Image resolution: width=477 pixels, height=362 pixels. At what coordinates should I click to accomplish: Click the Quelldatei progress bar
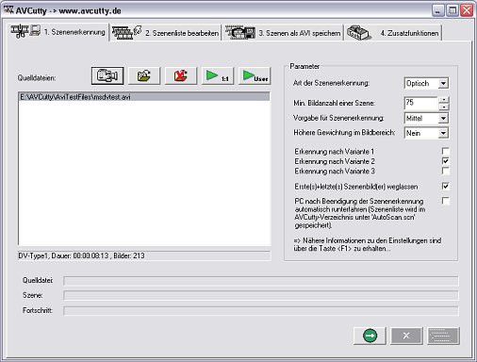[x=261, y=281]
